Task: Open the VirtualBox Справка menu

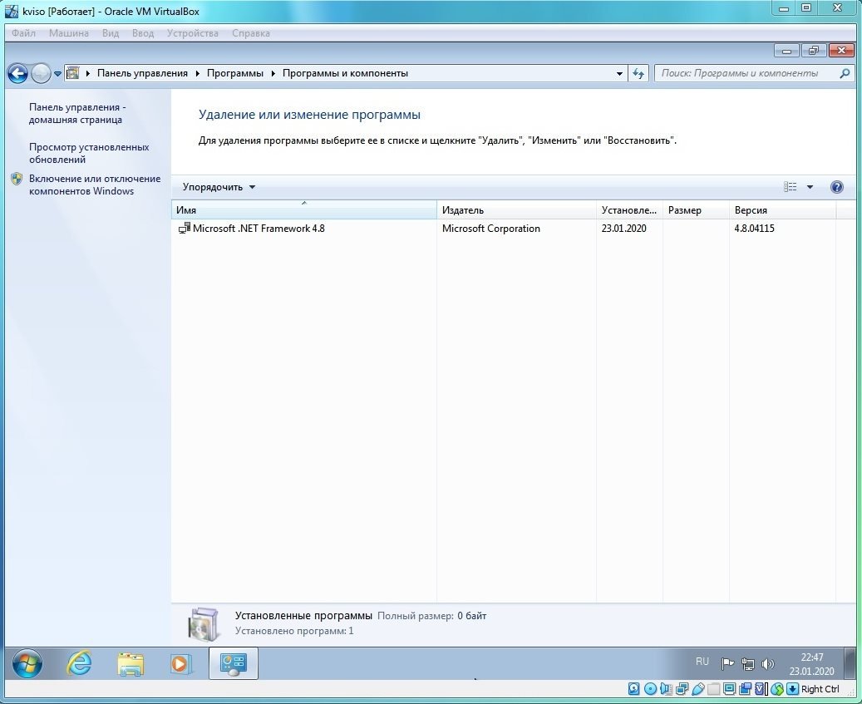Action: (251, 33)
